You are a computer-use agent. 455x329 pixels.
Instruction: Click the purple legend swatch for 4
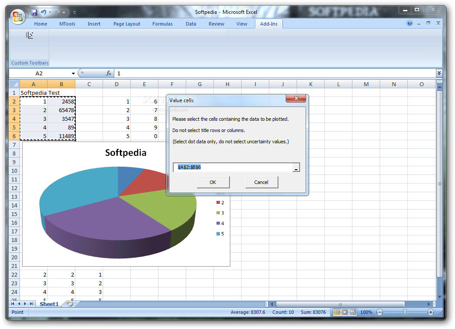pos(218,223)
